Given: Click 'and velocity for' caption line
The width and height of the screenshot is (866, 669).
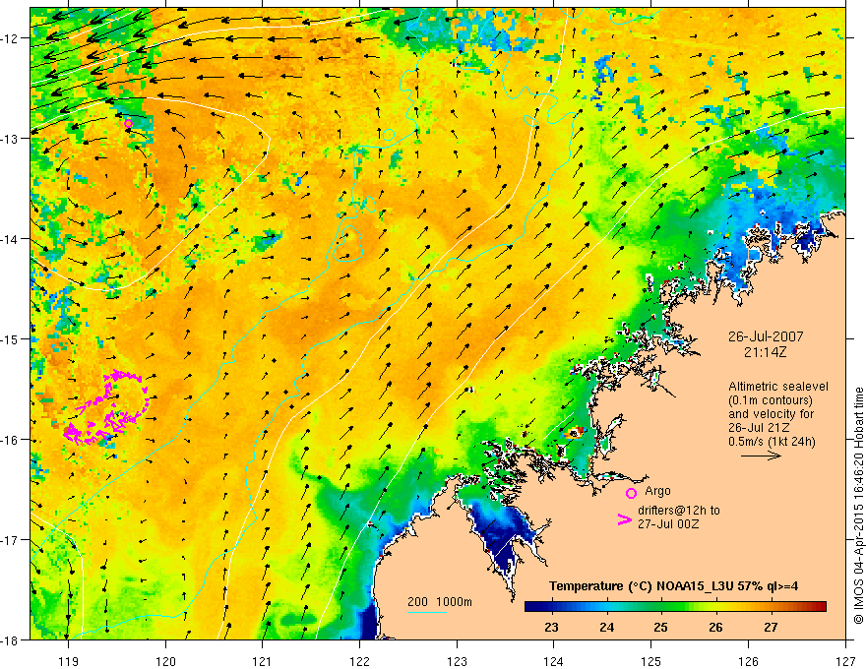Looking at the screenshot, I should click(x=772, y=414).
